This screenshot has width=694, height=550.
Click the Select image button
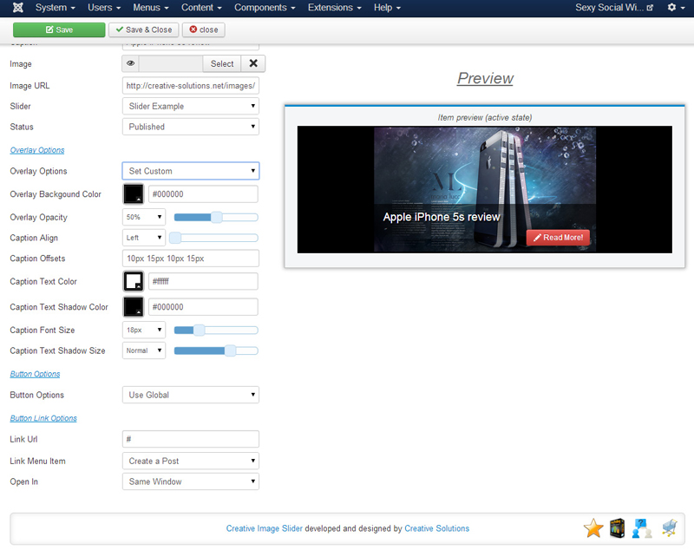click(x=222, y=63)
